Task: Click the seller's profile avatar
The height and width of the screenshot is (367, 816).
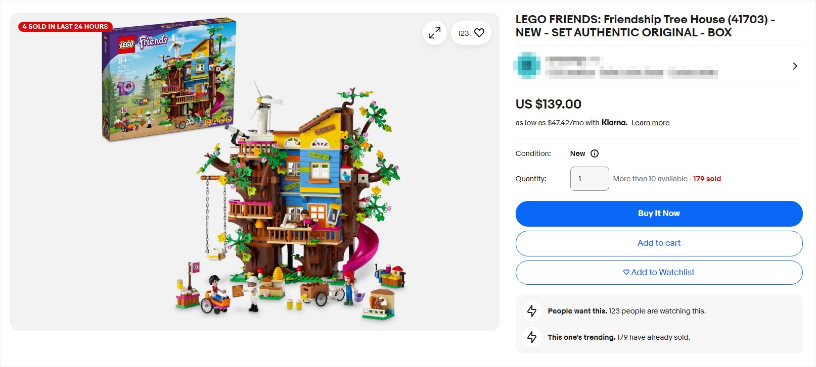Action: (527, 66)
